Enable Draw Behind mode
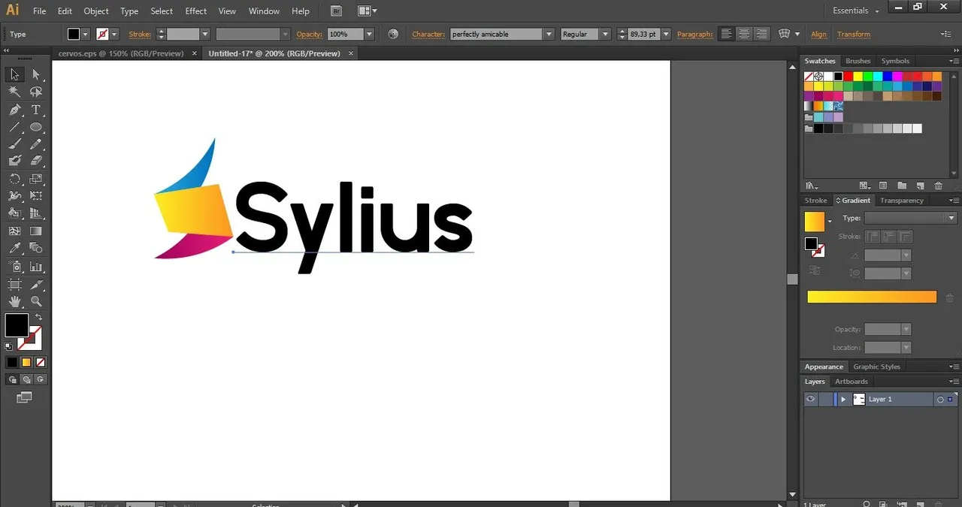Image resolution: width=962 pixels, height=507 pixels. tap(26, 380)
